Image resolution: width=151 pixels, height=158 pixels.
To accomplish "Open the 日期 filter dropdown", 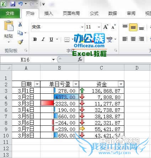I will coord(37,84).
